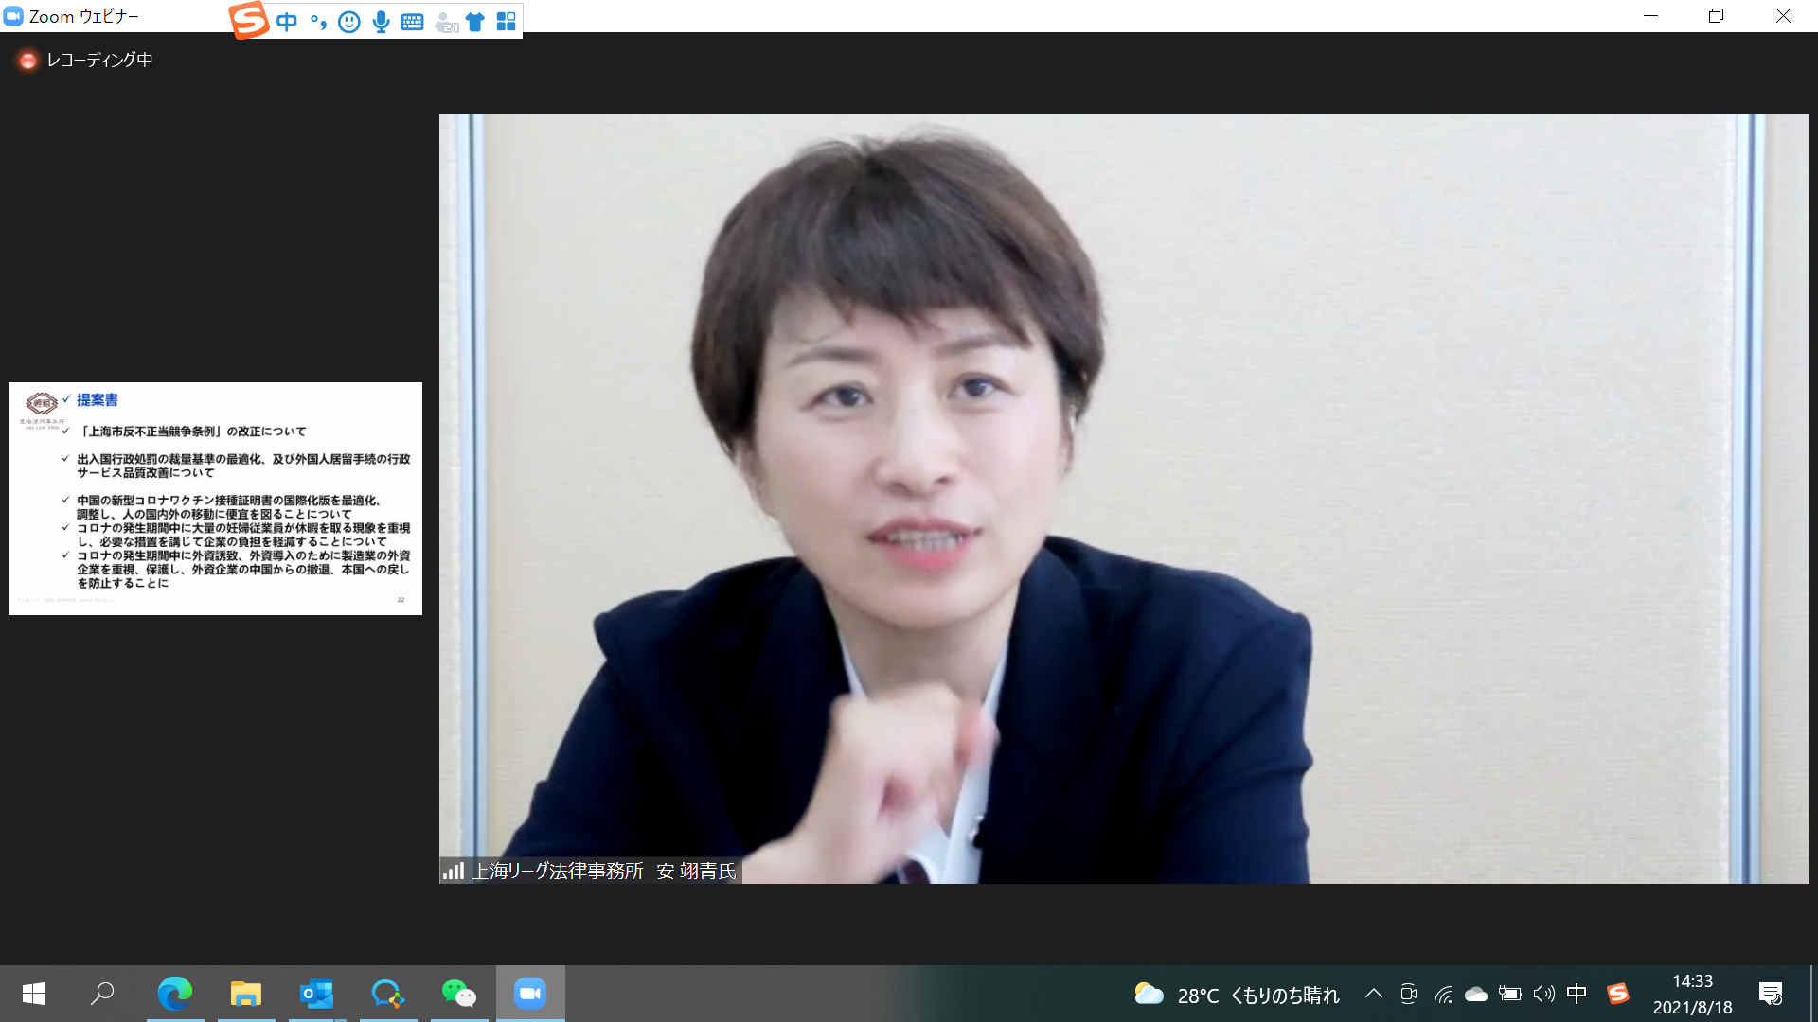
Task: Click the Sogou tray icon
Action: pos(1618,994)
